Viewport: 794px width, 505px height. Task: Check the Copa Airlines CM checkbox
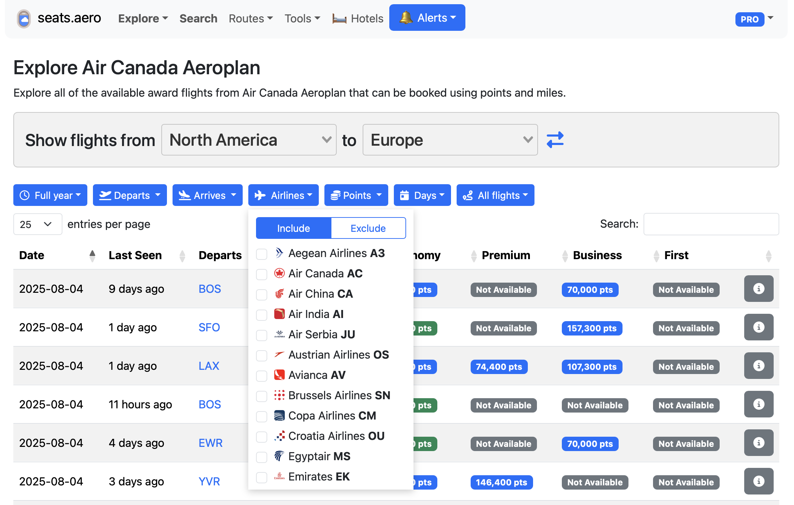pyautogui.click(x=262, y=416)
